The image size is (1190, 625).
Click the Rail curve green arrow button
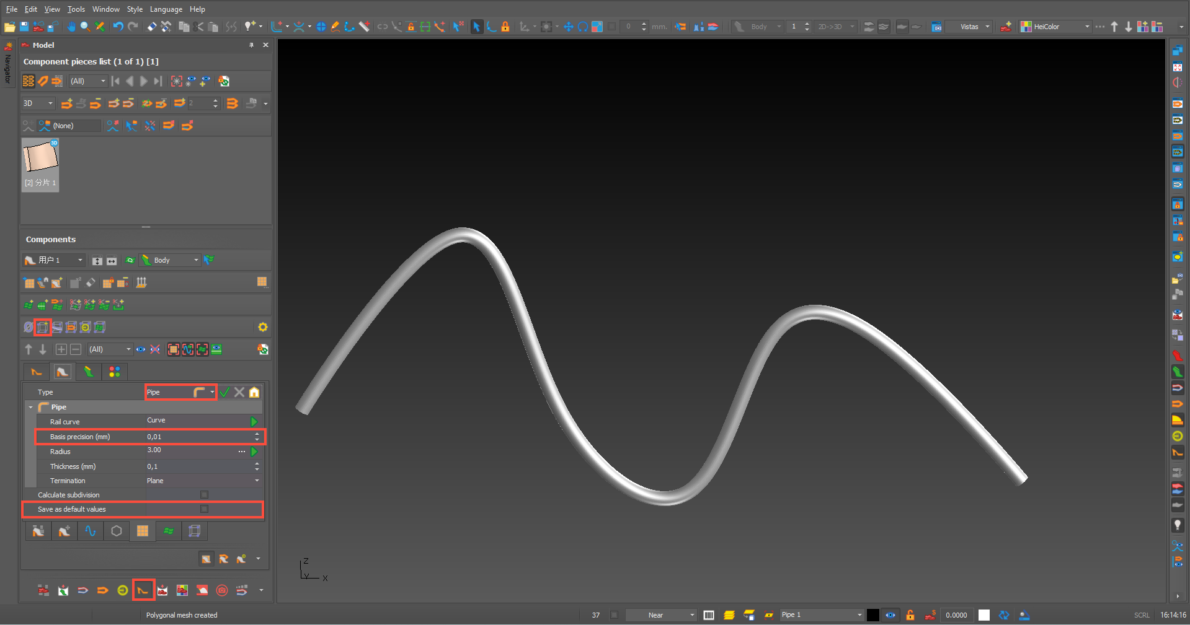254,422
